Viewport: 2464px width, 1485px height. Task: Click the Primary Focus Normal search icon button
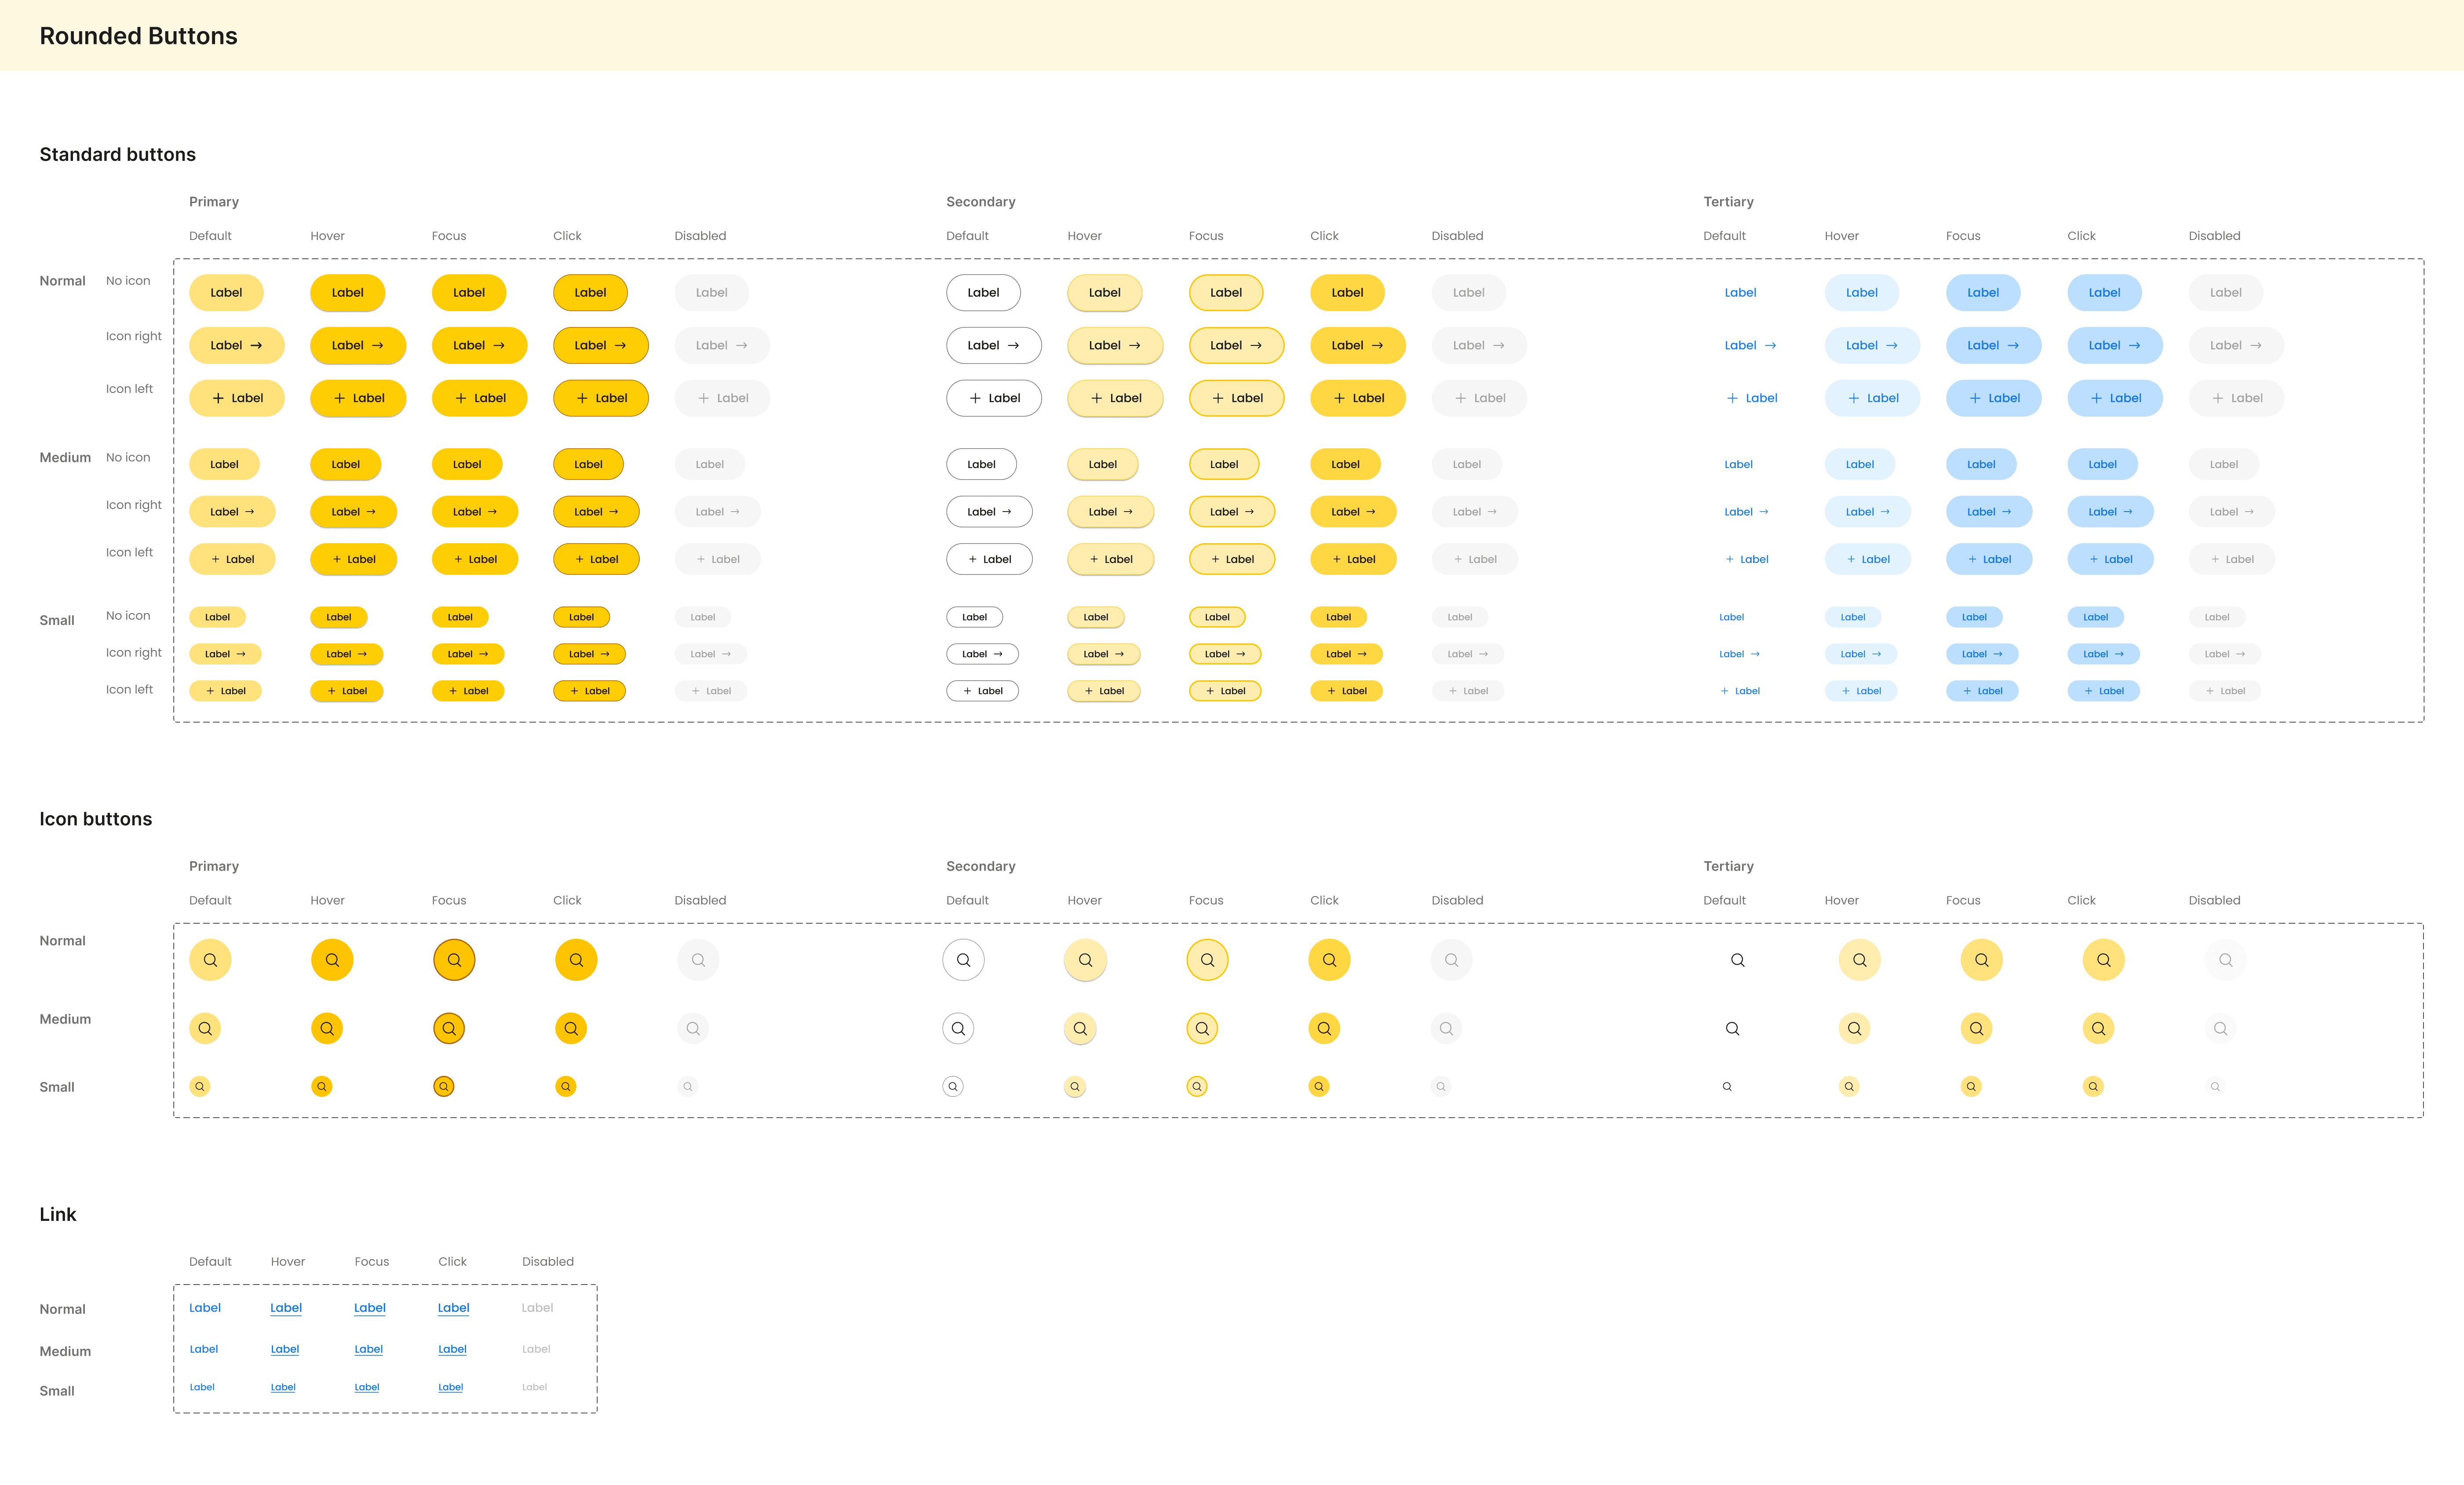point(454,959)
